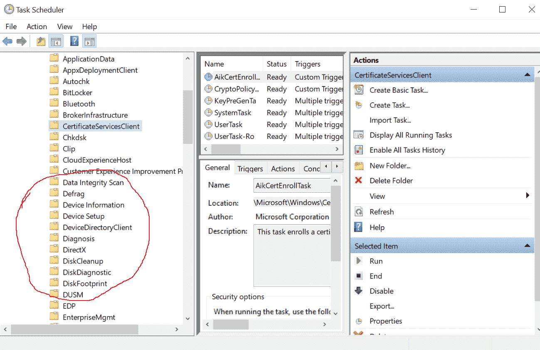
Task: Click the red X Delete Folder icon
Action: [358, 180]
